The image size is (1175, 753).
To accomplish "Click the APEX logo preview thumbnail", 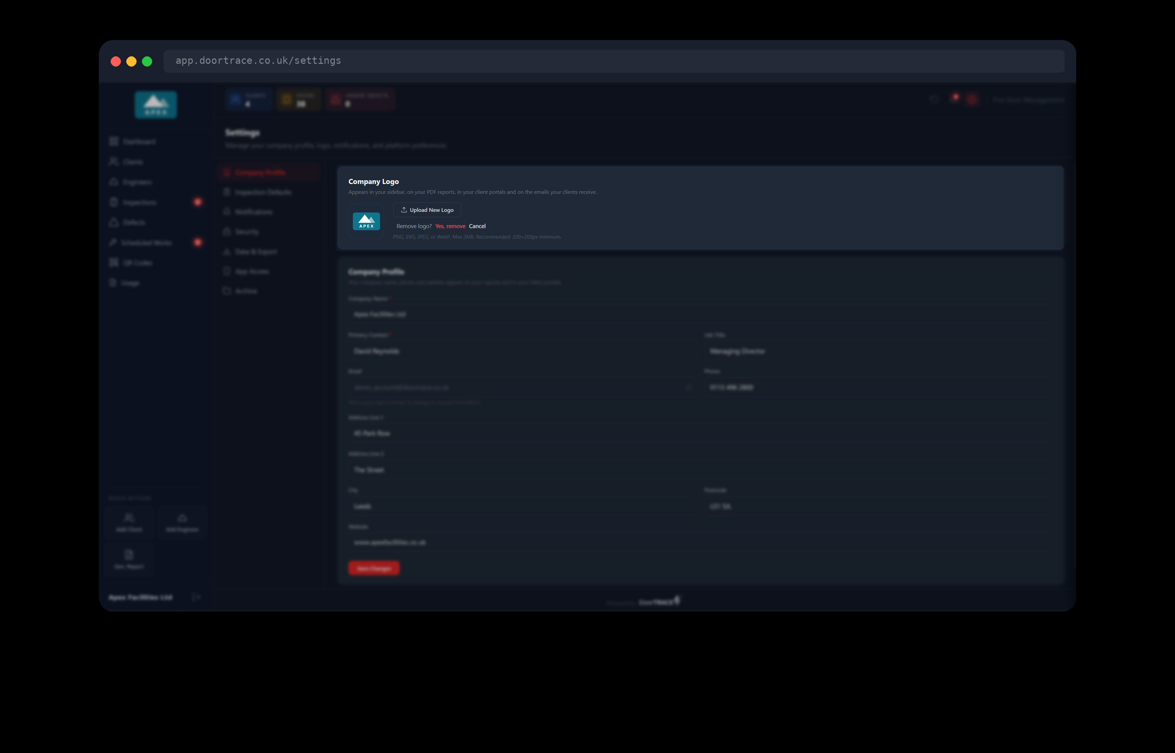I will pyautogui.click(x=366, y=221).
